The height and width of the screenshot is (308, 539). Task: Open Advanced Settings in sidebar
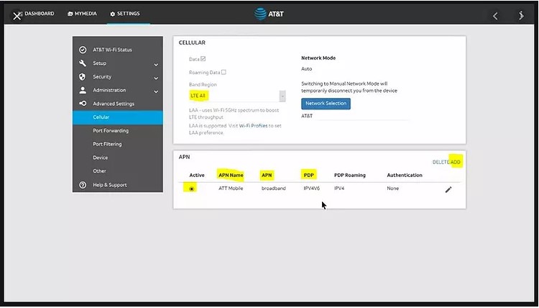(x=114, y=104)
